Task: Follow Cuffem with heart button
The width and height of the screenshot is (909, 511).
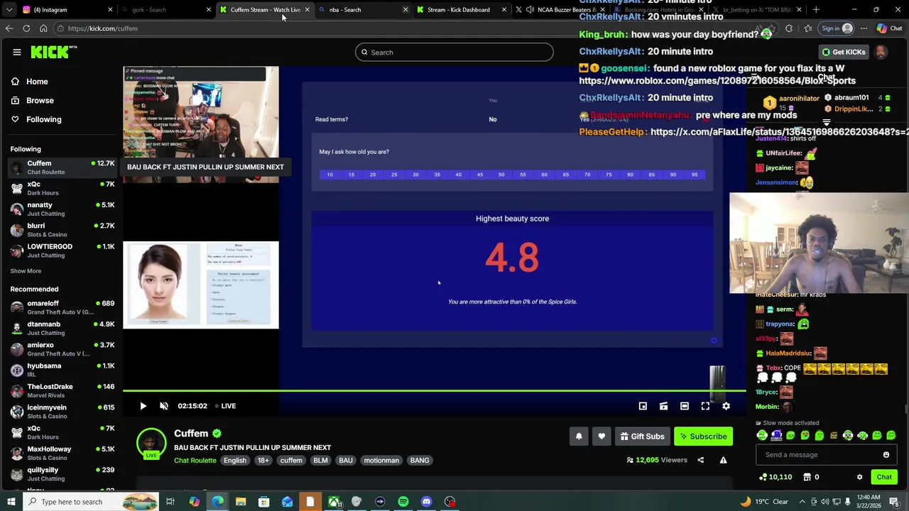Action: coord(602,436)
